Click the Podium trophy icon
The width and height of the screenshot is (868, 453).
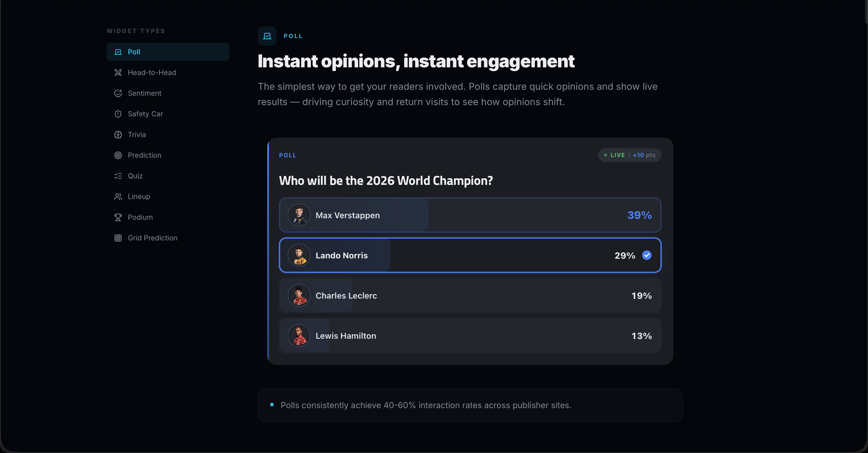point(118,217)
